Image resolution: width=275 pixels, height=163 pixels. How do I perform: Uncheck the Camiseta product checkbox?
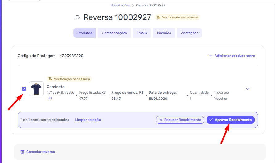(x=24, y=89)
